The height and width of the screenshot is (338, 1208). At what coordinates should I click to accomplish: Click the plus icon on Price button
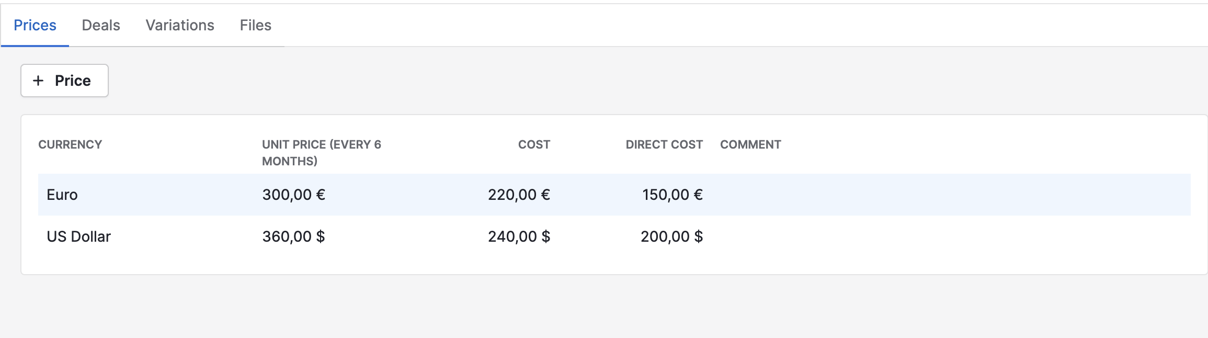pyautogui.click(x=38, y=81)
